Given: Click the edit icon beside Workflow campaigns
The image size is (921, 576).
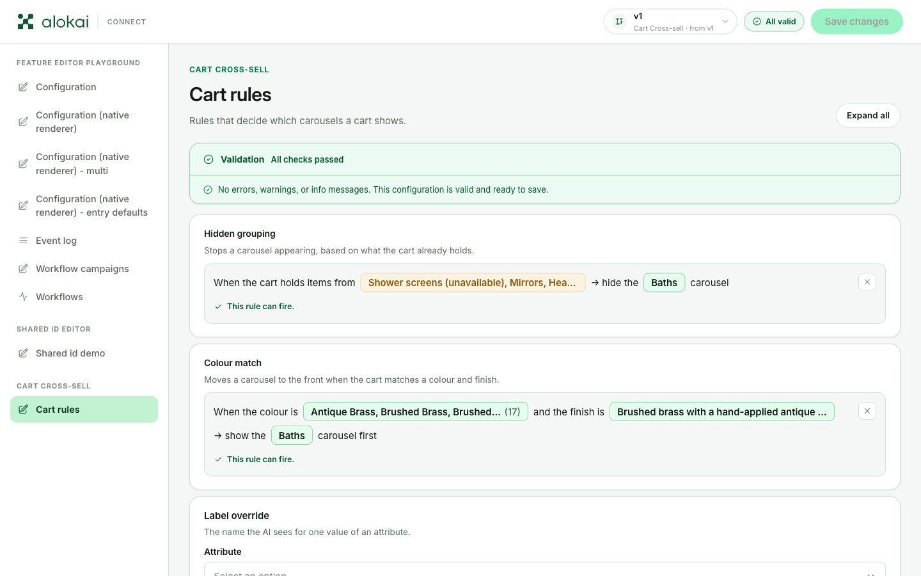Looking at the screenshot, I should point(23,269).
